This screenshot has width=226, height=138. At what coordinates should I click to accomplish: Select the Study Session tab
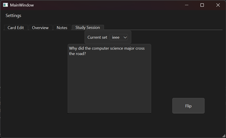click(88, 27)
